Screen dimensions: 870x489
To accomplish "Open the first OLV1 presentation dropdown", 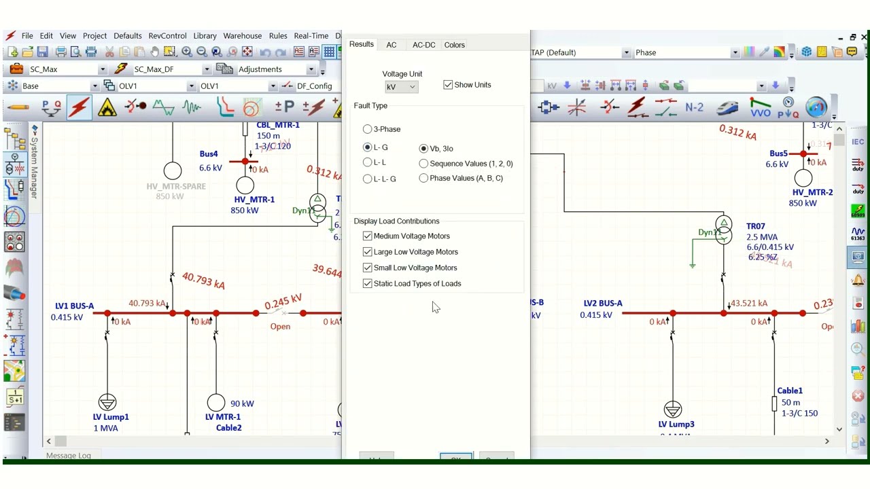I will [x=191, y=86].
